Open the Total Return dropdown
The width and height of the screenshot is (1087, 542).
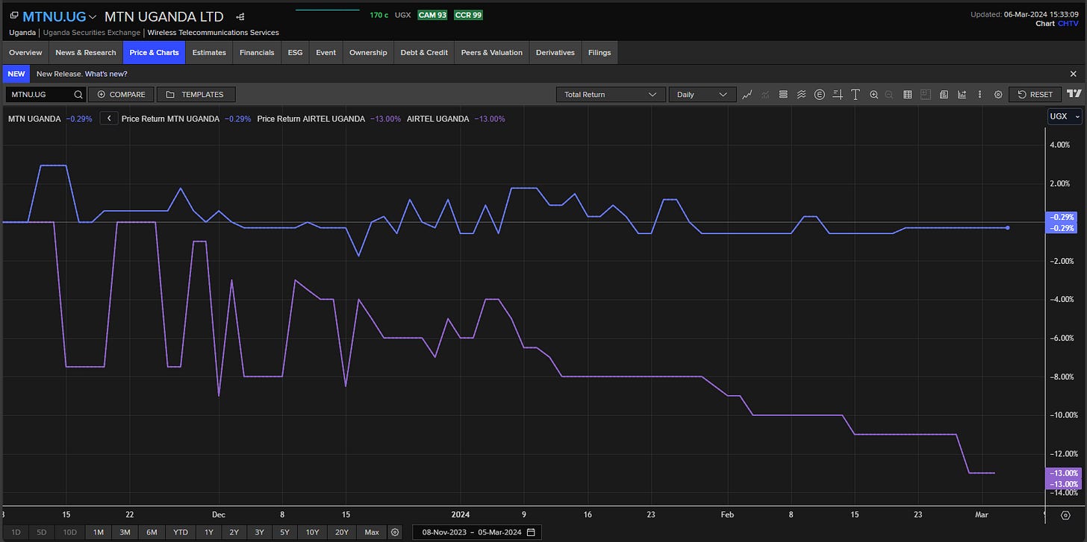tap(610, 95)
